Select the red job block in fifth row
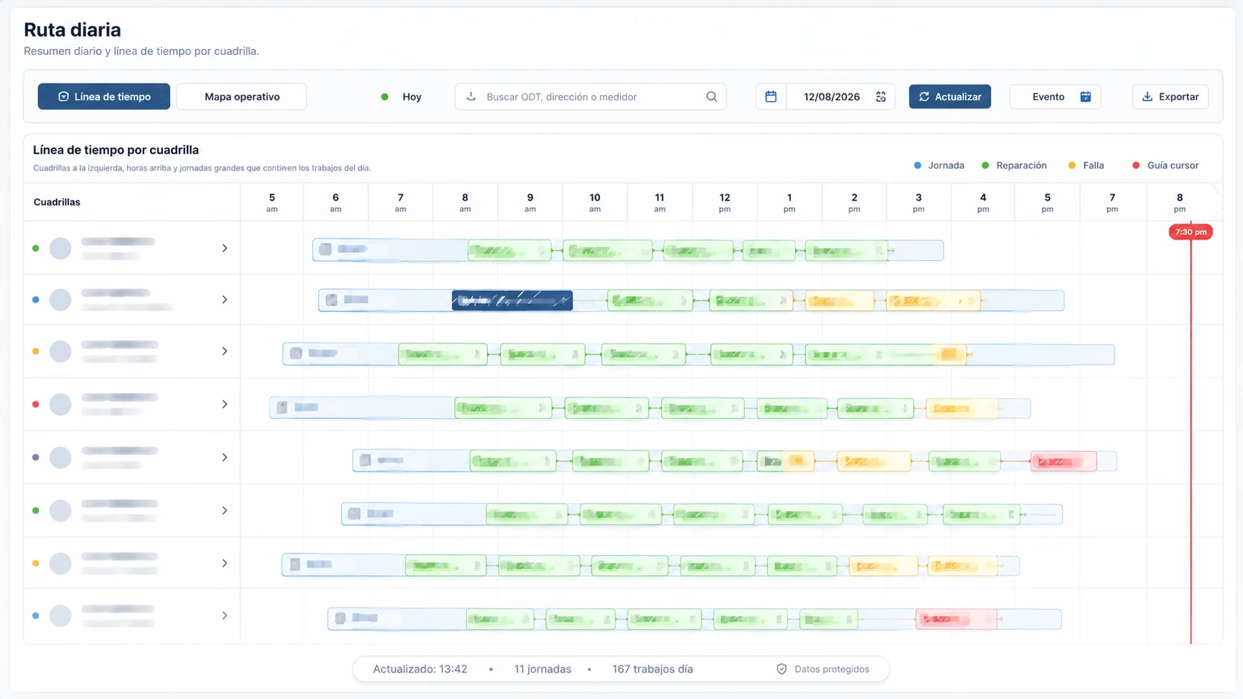Image resolution: width=1243 pixels, height=699 pixels. click(1063, 461)
